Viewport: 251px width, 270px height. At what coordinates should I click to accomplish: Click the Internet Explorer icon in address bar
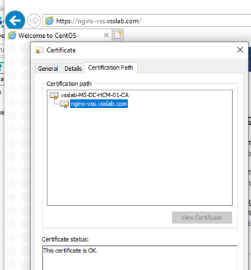point(49,21)
